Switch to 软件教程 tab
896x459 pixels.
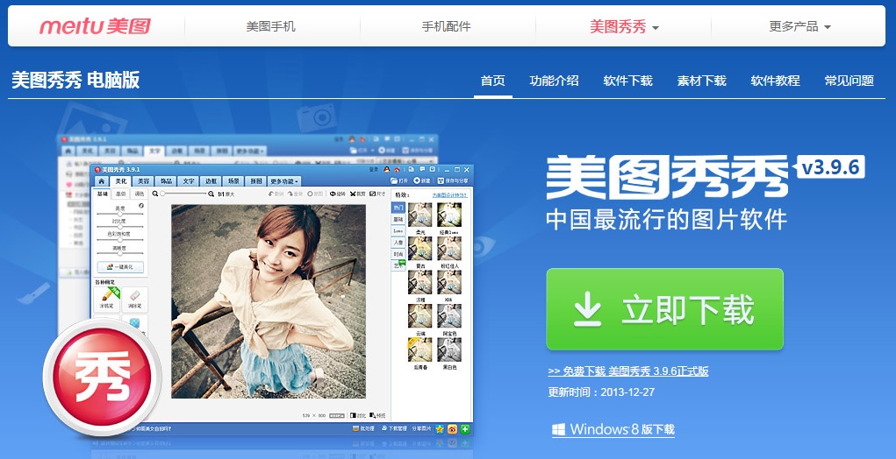click(x=775, y=81)
